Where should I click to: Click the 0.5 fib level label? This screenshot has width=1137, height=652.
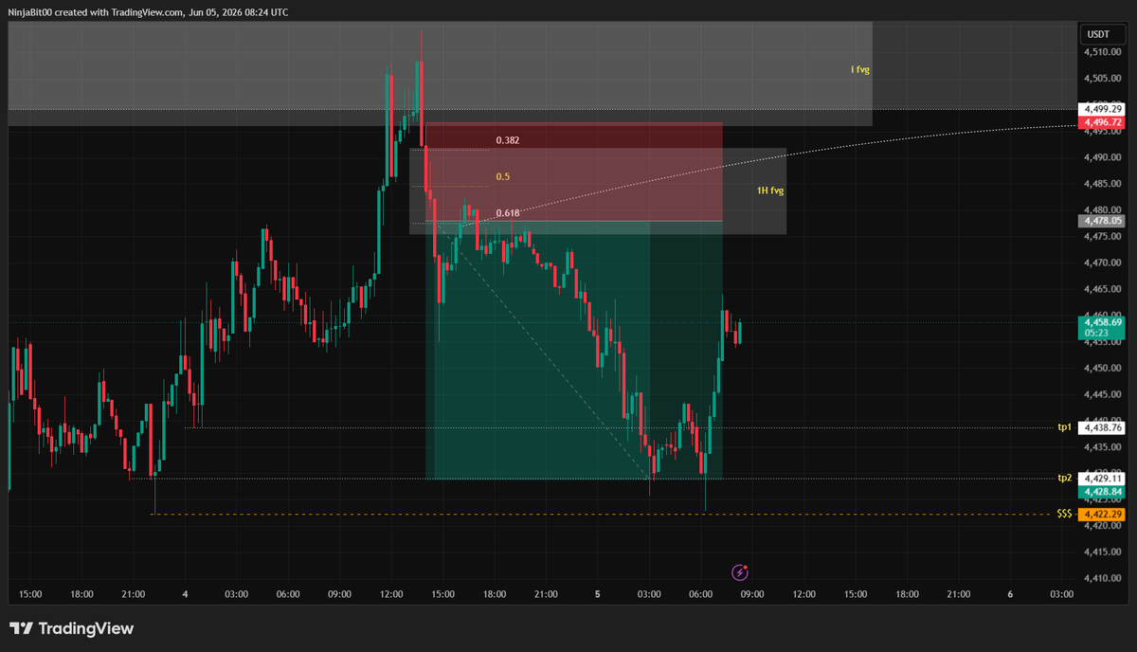(503, 176)
